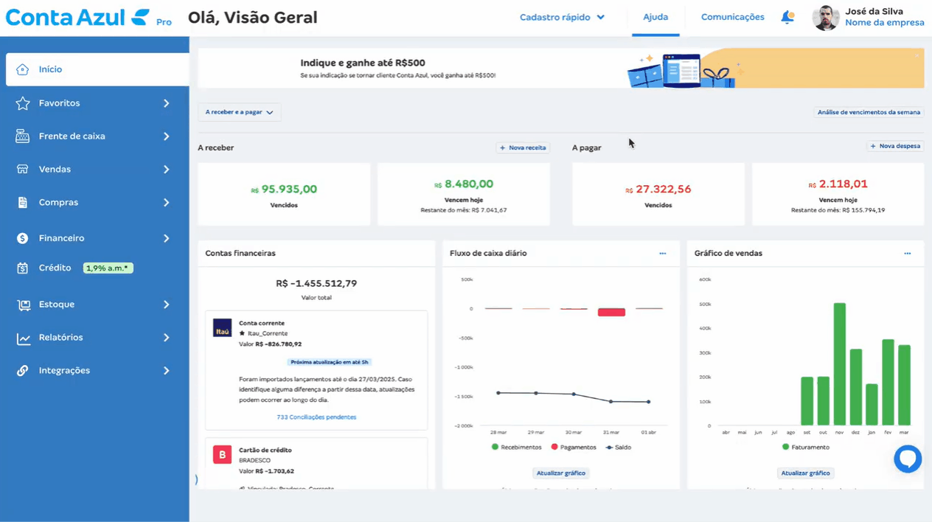
Task: Select the Favoritos star icon in sidebar
Action: coord(20,102)
